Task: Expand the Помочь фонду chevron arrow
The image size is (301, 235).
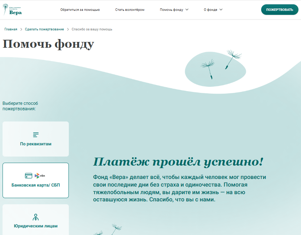Action: pos(187,10)
